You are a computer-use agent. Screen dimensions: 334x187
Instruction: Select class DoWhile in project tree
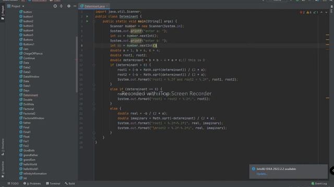(x=27, y=104)
